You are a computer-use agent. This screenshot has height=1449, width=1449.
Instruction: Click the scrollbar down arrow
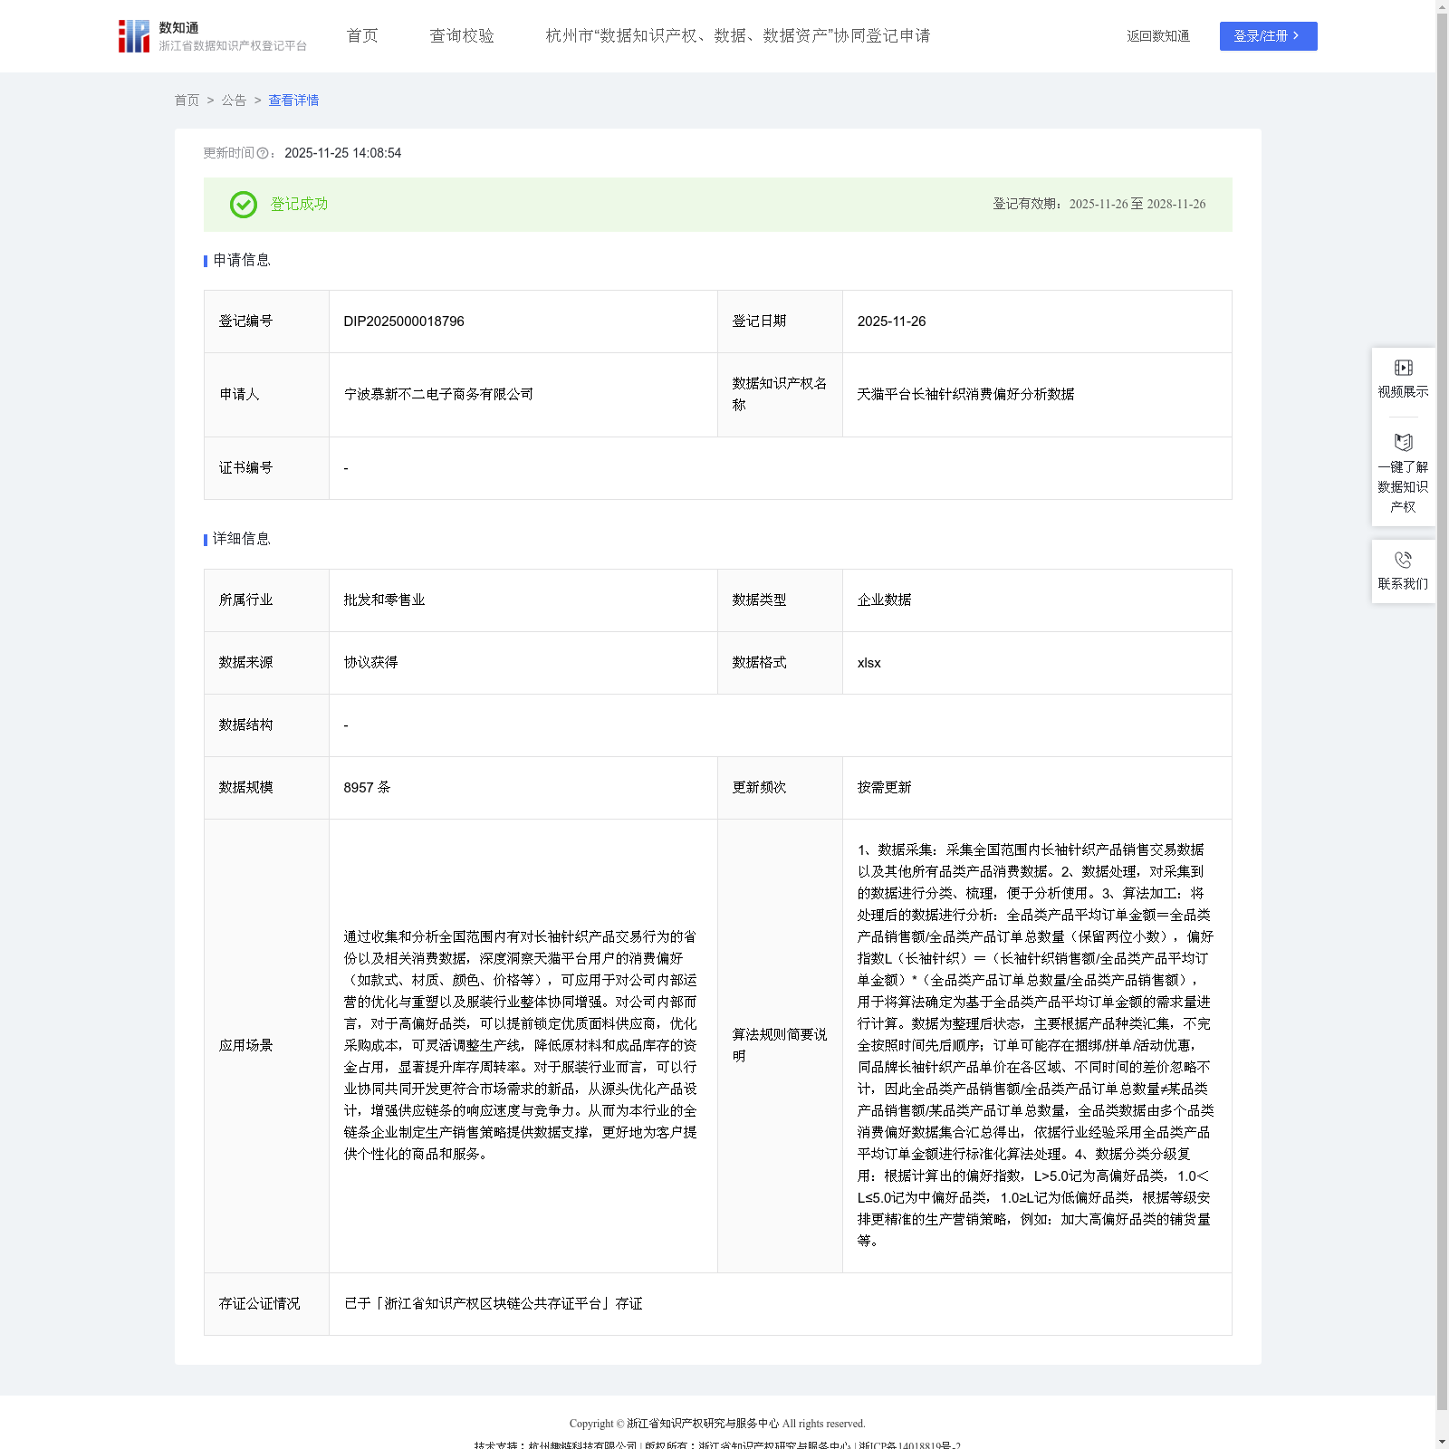[1442, 1442]
